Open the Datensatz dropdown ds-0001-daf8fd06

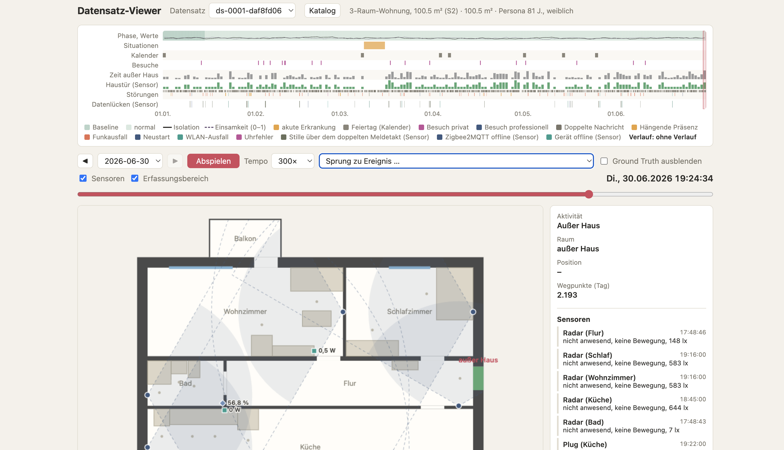pos(252,11)
